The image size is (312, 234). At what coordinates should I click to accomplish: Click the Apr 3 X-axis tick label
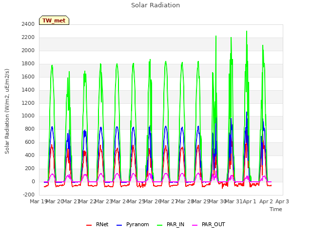coord(282,201)
